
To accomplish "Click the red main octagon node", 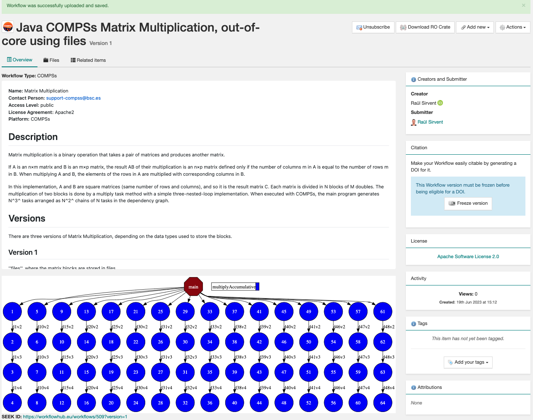I will pos(194,287).
